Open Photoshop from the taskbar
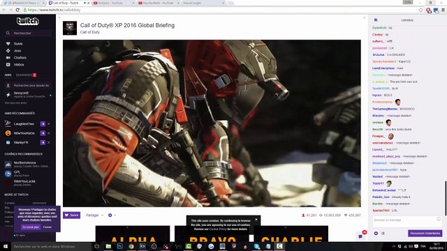 pos(119,246)
